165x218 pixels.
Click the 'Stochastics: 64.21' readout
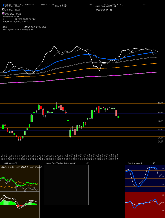tap(11, 17)
